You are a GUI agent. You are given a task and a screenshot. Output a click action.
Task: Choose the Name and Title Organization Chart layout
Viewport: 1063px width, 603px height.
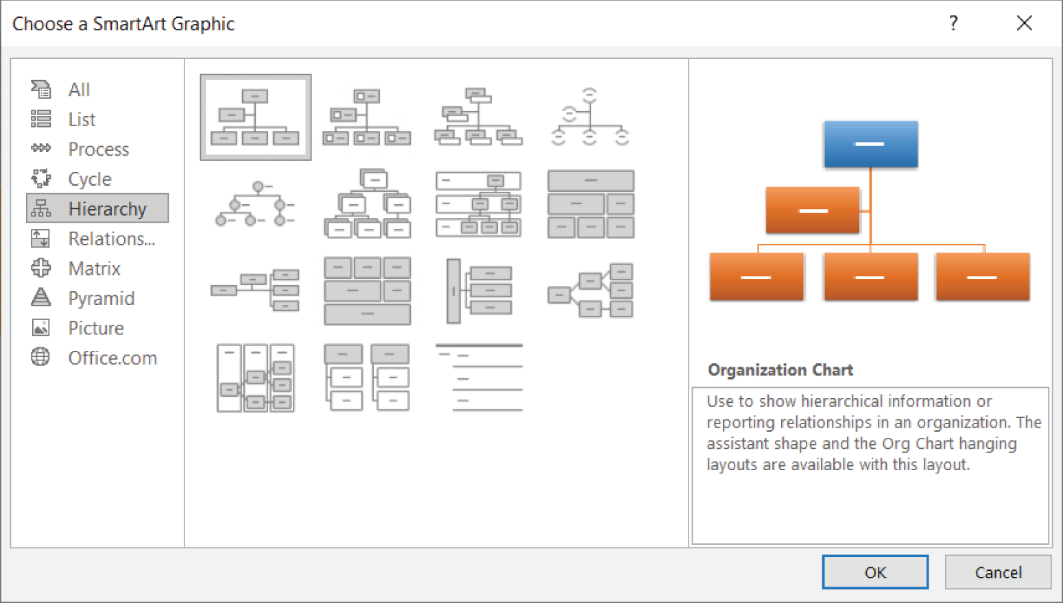[479, 117]
